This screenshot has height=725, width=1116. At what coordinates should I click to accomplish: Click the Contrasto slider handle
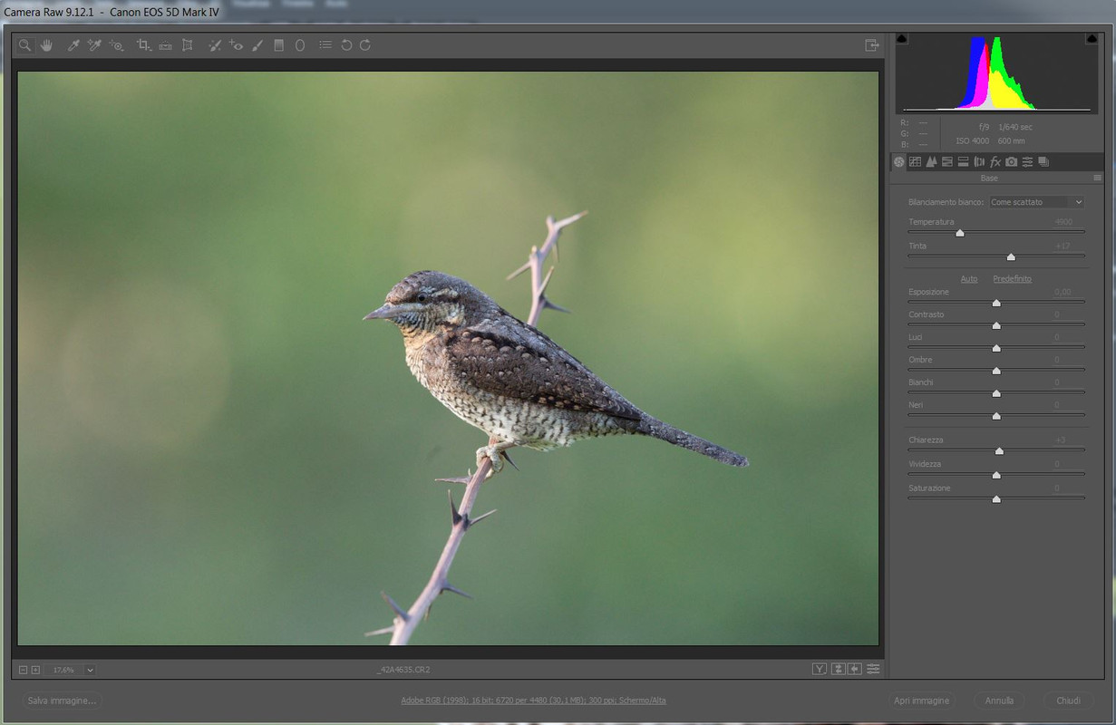[x=996, y=325]
